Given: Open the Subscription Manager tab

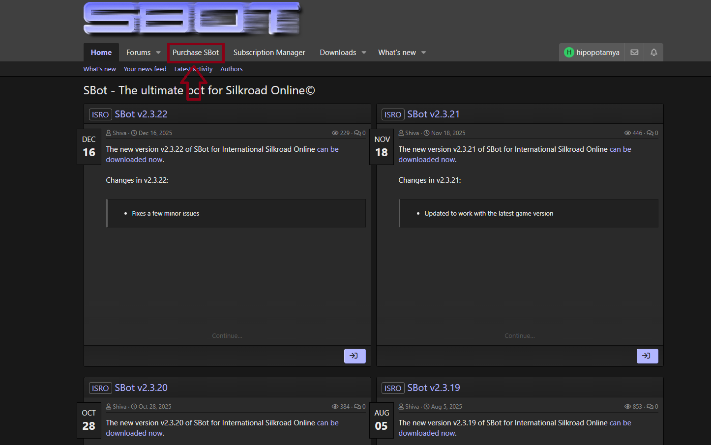Looking at the screenshot, I should (269, 53).
